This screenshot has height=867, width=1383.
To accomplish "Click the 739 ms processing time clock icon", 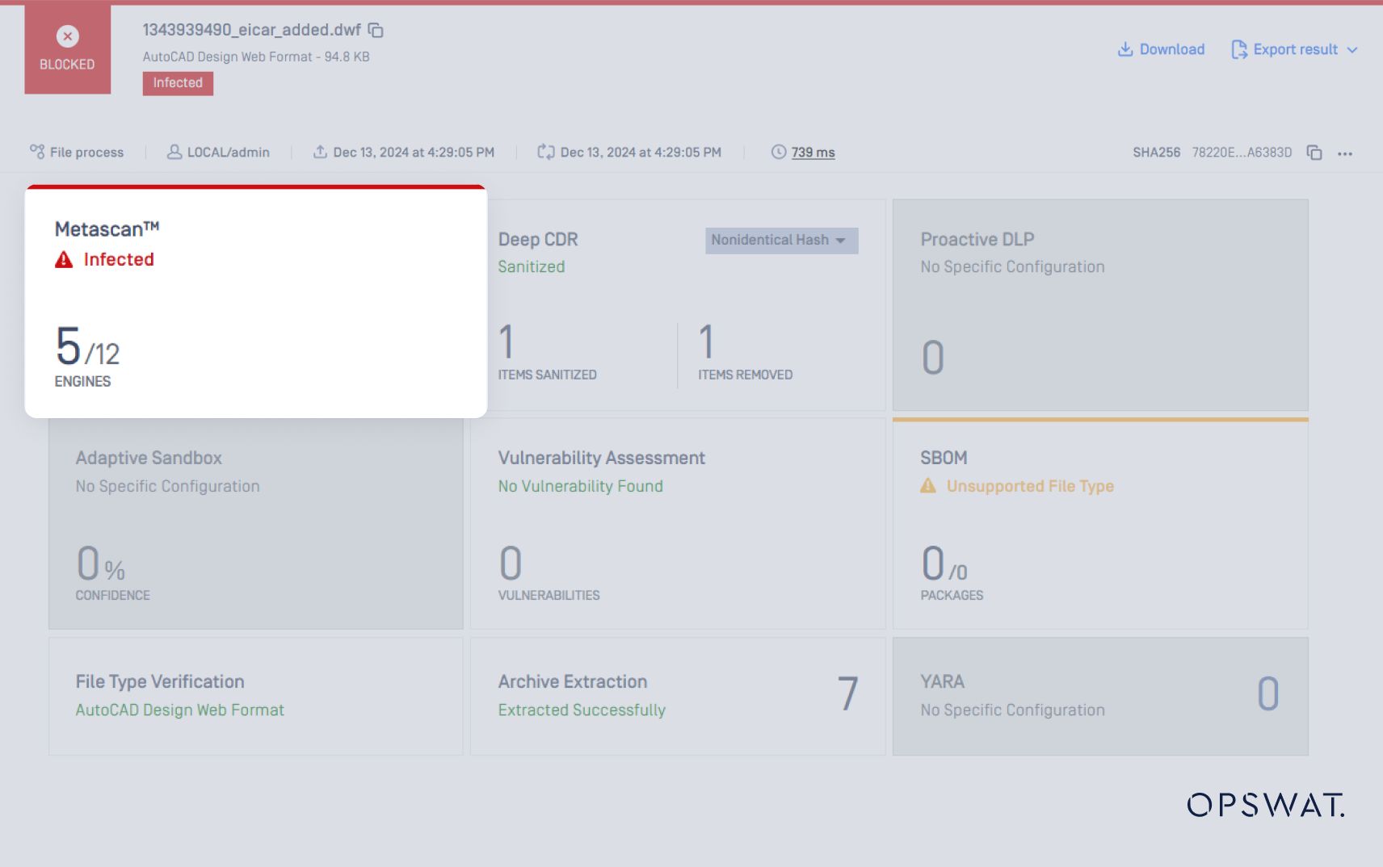I will tap(777, 152).
